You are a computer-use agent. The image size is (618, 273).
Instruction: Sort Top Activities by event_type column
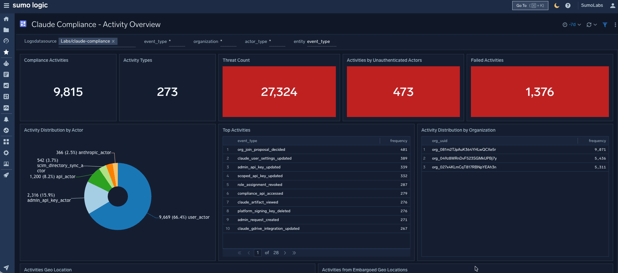(247, 141)
